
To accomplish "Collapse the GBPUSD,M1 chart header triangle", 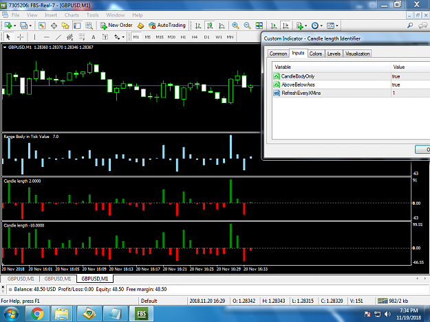I will pyautogui.click(x=5, y=47).
